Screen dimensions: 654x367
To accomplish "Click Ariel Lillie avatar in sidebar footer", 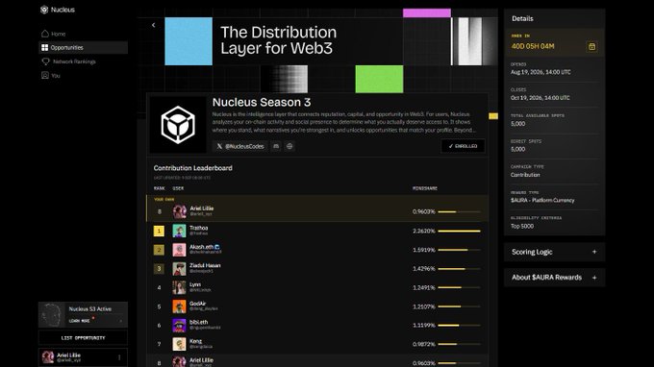I will click(48, 357).
